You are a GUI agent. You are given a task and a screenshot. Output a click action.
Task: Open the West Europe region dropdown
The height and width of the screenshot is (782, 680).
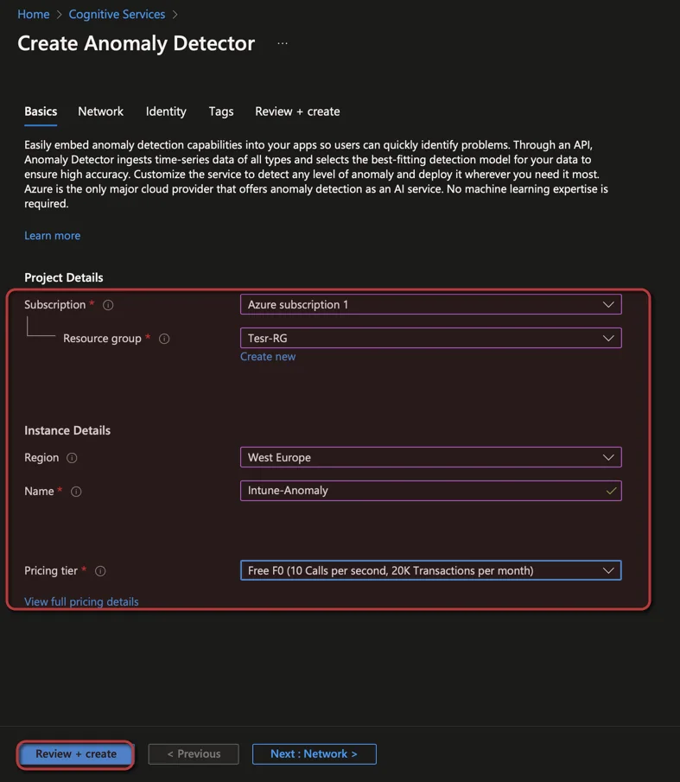(x=431, y=457)
